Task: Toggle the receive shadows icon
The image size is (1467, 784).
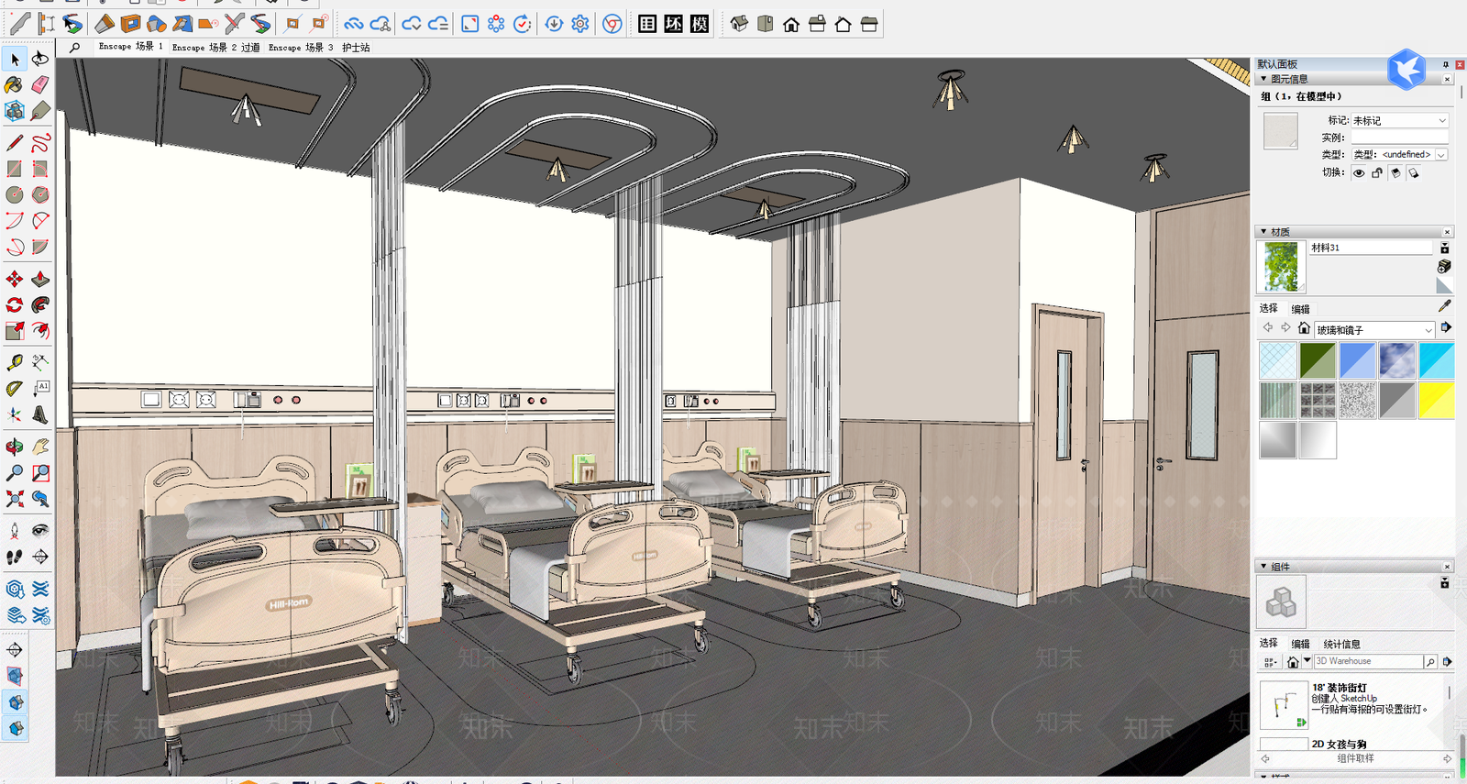Action: (x=1395, y=172)
